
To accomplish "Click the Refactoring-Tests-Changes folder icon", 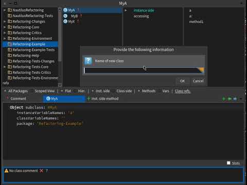I will (10, 61).
